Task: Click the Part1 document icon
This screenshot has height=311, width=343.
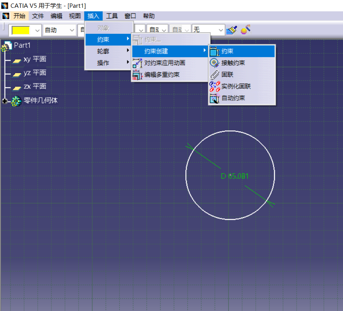Action: pos(7,46)
